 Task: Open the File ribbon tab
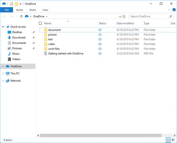pos(7,10)
